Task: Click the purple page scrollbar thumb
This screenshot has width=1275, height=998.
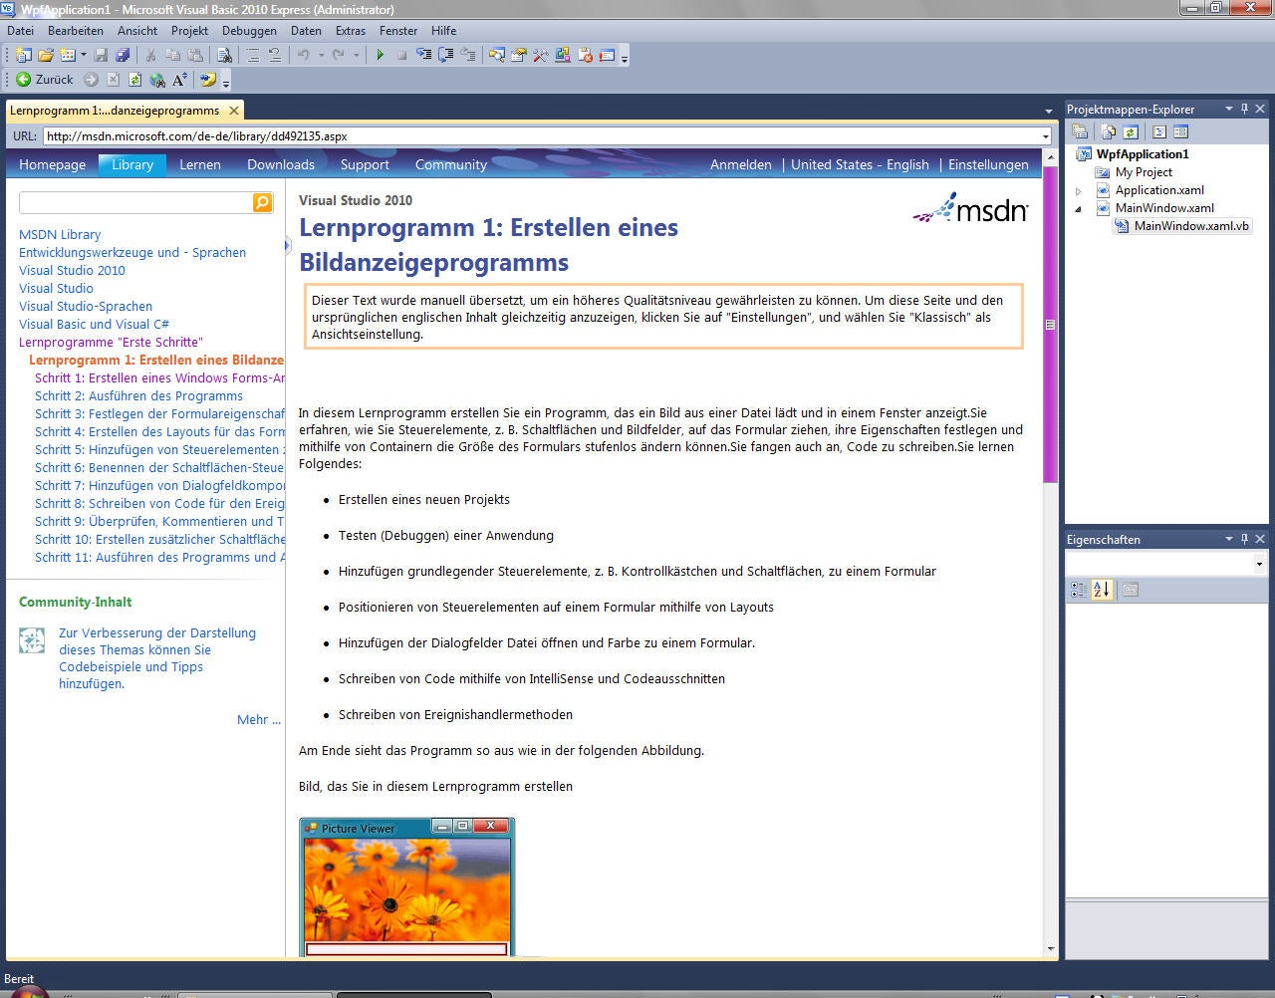Action: tap(1050, 325)
